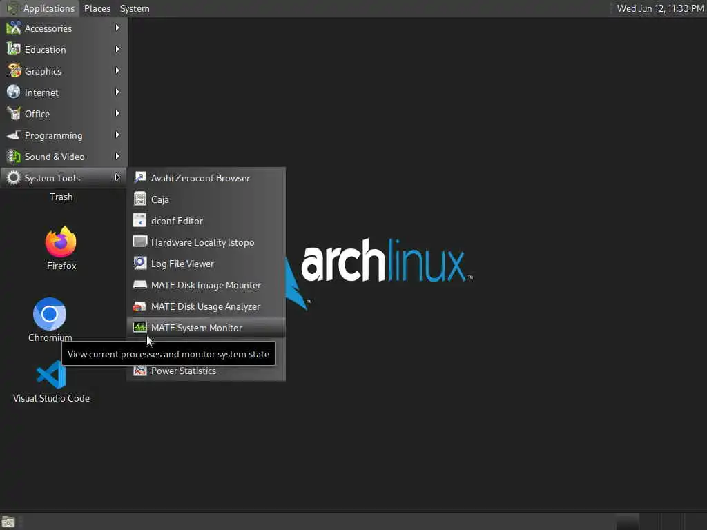Viewport: 707px width, 530px height.
Task: Expand the Office submenu arrow
Action: pyautogui.click(x=117, y=114)
